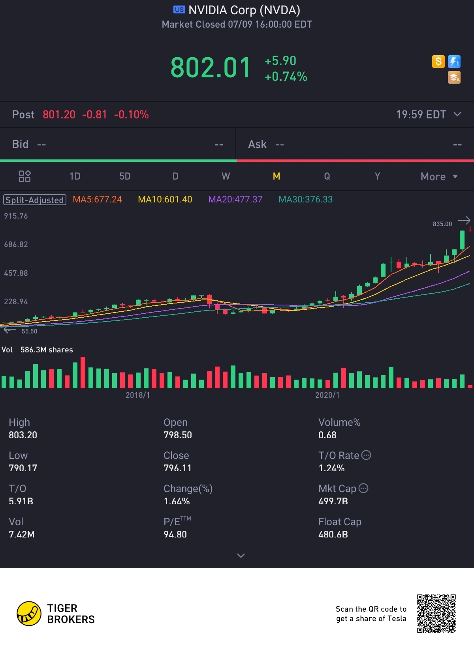Open the More timeframes dropdown
This screenshot has width=474, height=659.
coord(439,176)
